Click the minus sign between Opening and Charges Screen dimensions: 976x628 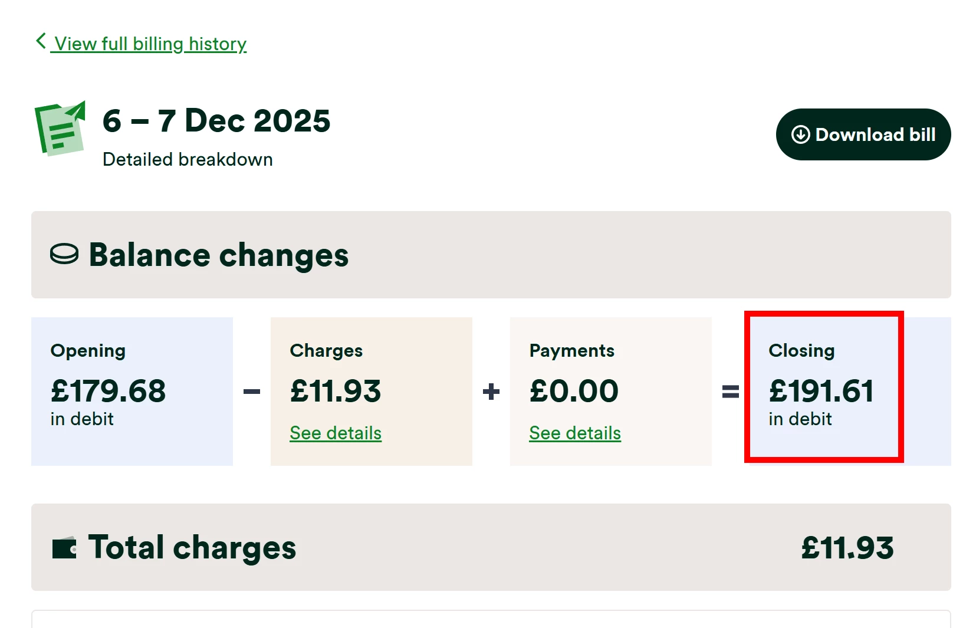(252, 392)
